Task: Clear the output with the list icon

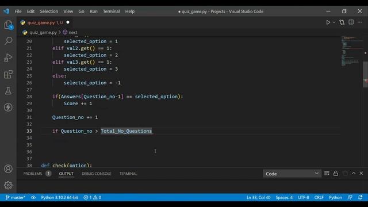Action: coord(327,174)
